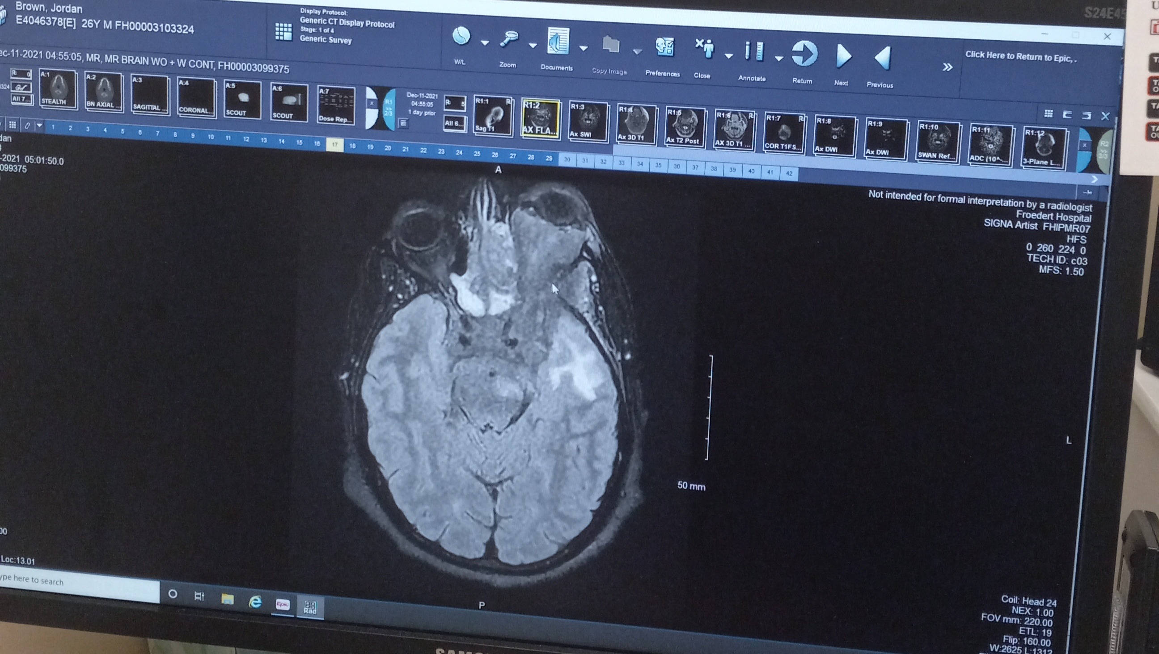Image resolution: width=1159 pixels, height=654 pixels.
Task: Jump to image 1 in slice bar
Action: (53, 127)
